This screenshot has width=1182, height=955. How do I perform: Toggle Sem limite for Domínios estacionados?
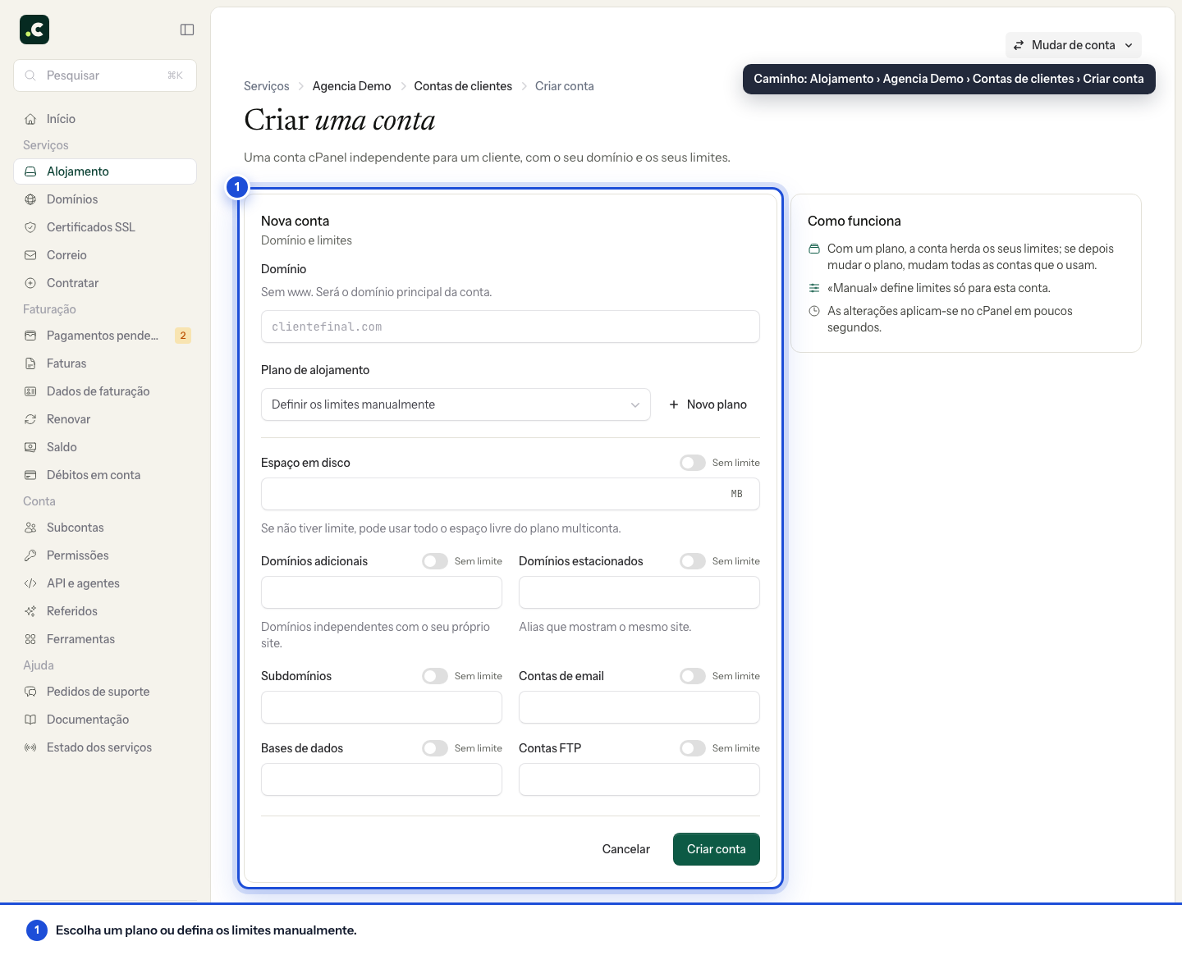tap(693, 561)
